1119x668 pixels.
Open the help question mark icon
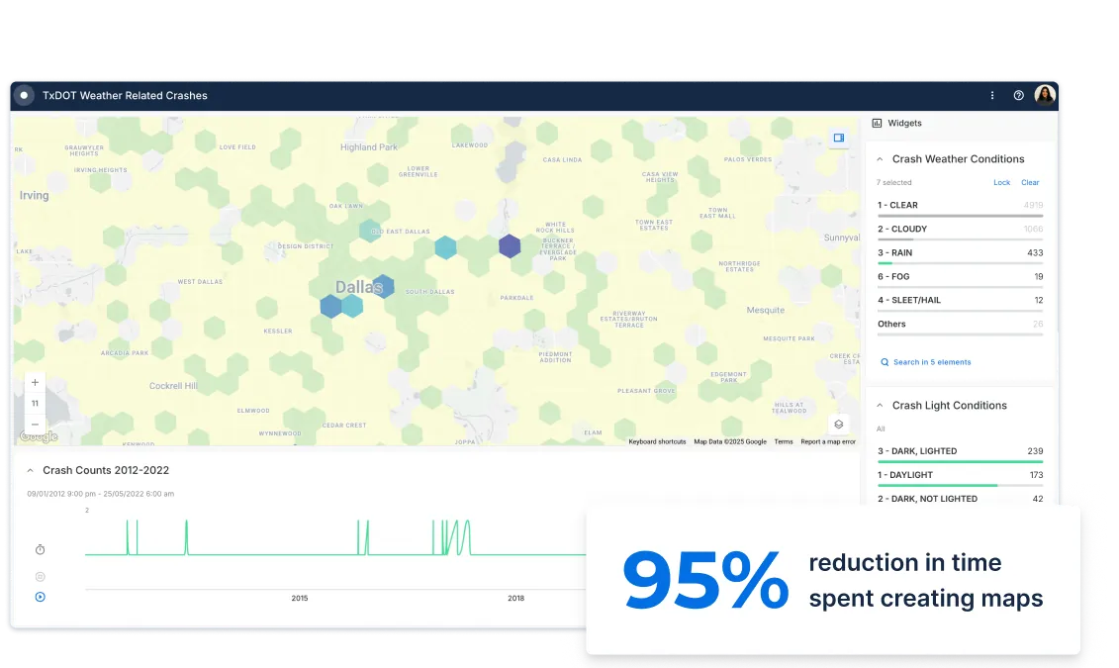[1018, 96]
